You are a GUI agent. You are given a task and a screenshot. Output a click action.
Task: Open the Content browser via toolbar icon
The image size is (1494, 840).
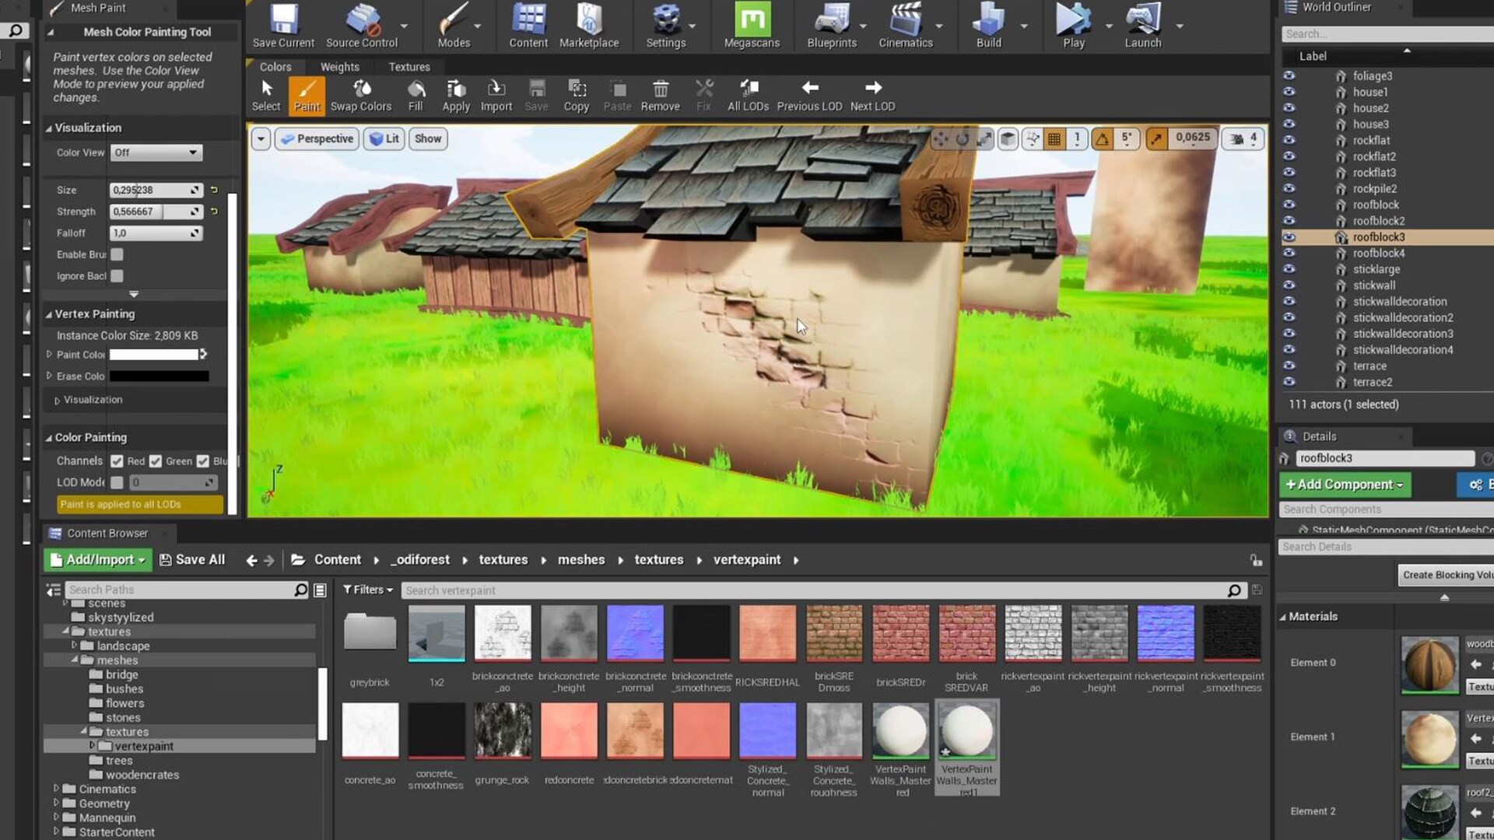528,23
